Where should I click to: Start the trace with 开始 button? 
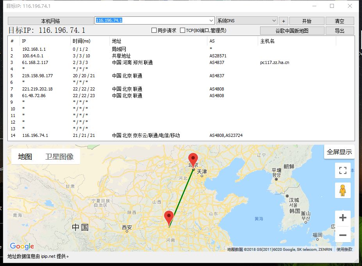307,21
